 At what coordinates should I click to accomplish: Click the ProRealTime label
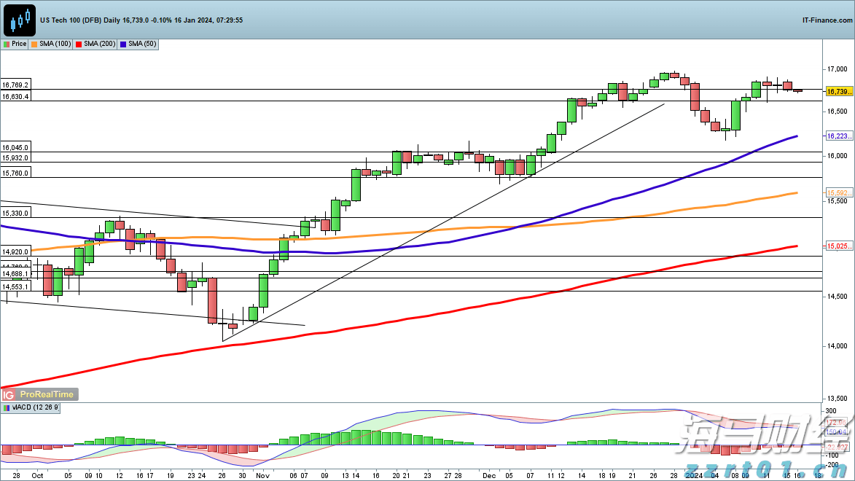click(46, 394)
